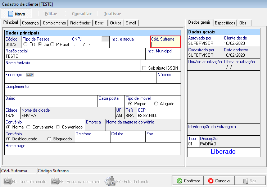
Task: Enable the Substituto ISSQN checkbox
Action: click(x=144, y=68)
